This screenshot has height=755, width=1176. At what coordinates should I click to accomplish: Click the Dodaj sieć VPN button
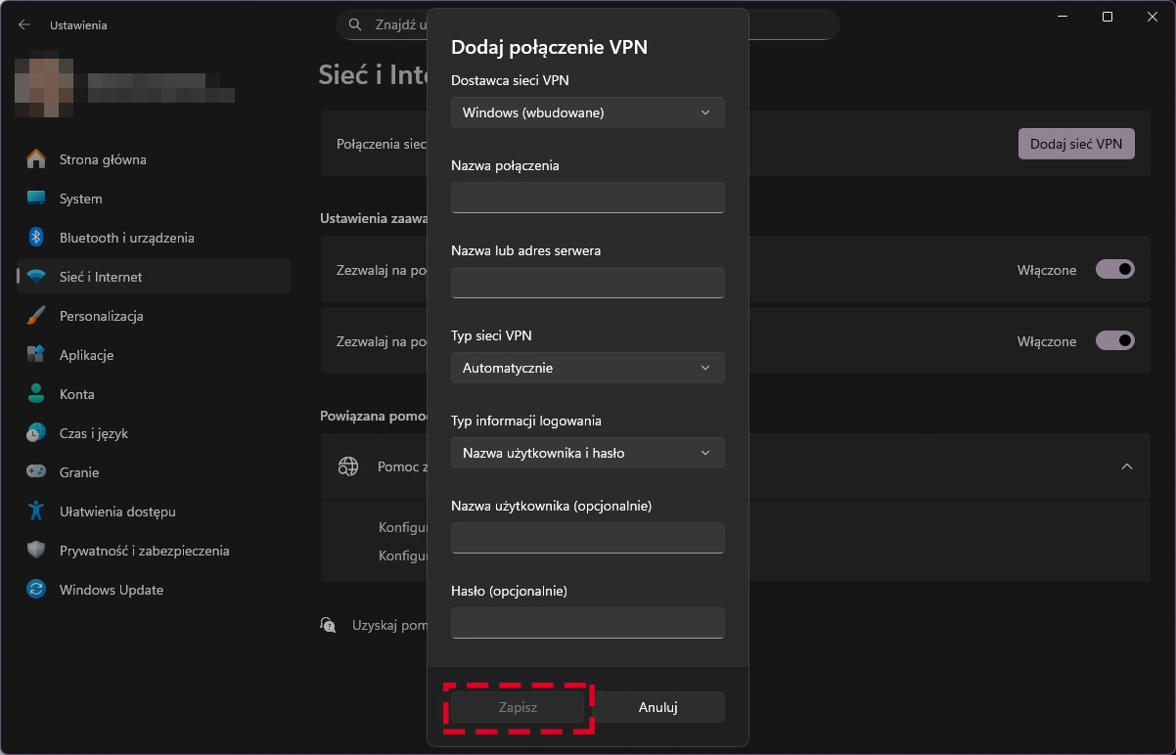point(1075,144)
